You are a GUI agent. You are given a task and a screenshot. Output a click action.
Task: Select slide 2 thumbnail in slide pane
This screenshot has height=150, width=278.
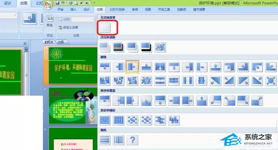coord(73,106)
